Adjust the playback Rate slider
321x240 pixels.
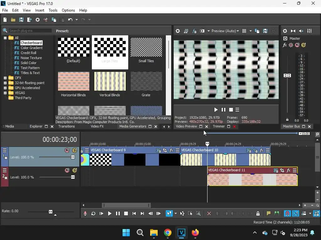click(50, 212)
